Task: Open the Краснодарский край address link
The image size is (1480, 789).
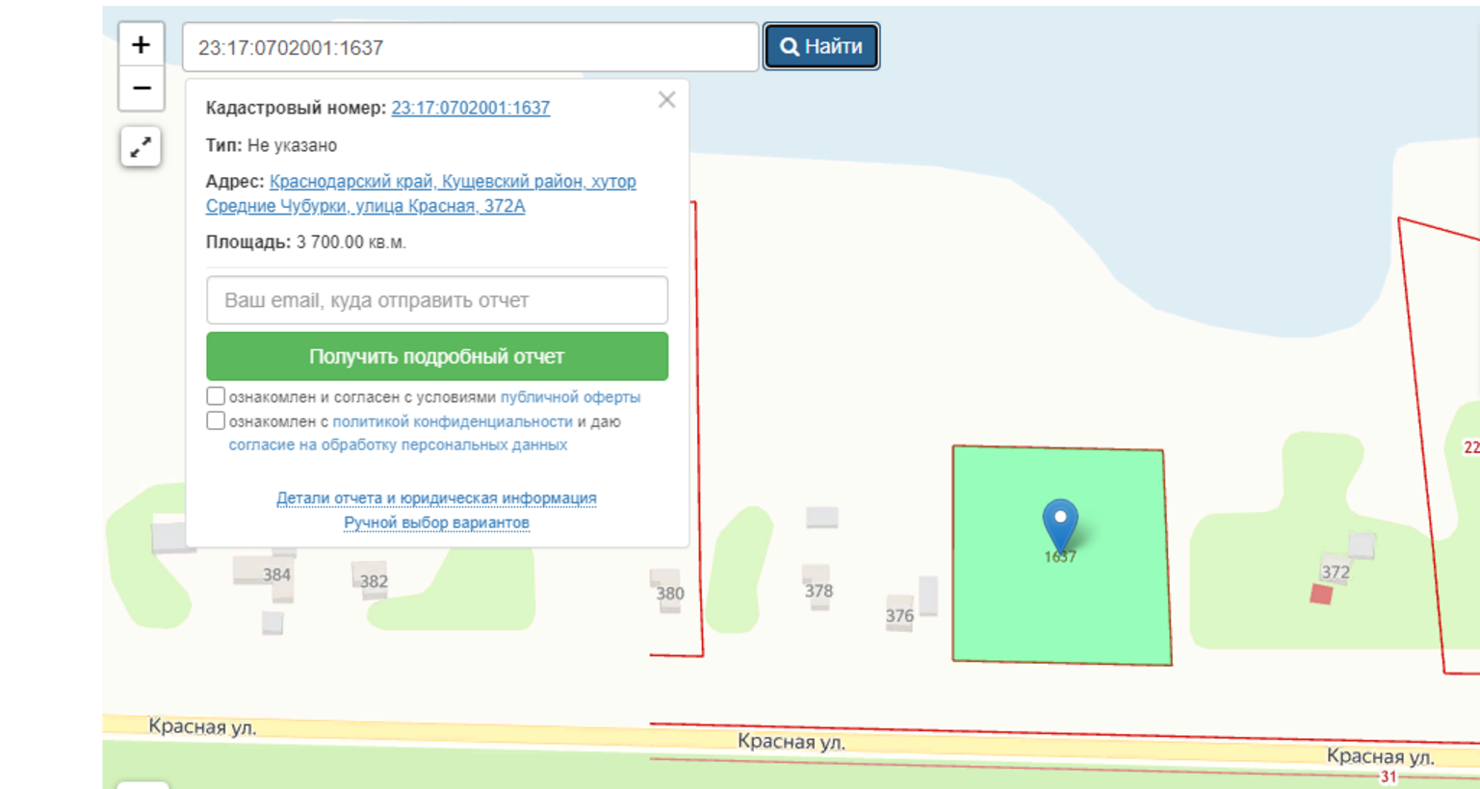Action: [x=421, y=193]
